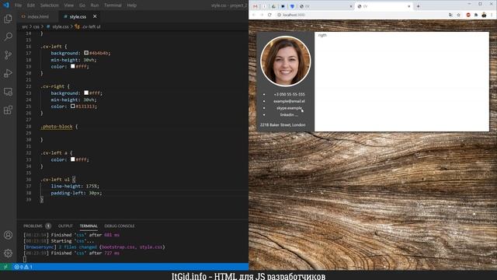Open Source Control view
Image resolution: width=497 pixels, height=280 pixels.
coord(8,55)
